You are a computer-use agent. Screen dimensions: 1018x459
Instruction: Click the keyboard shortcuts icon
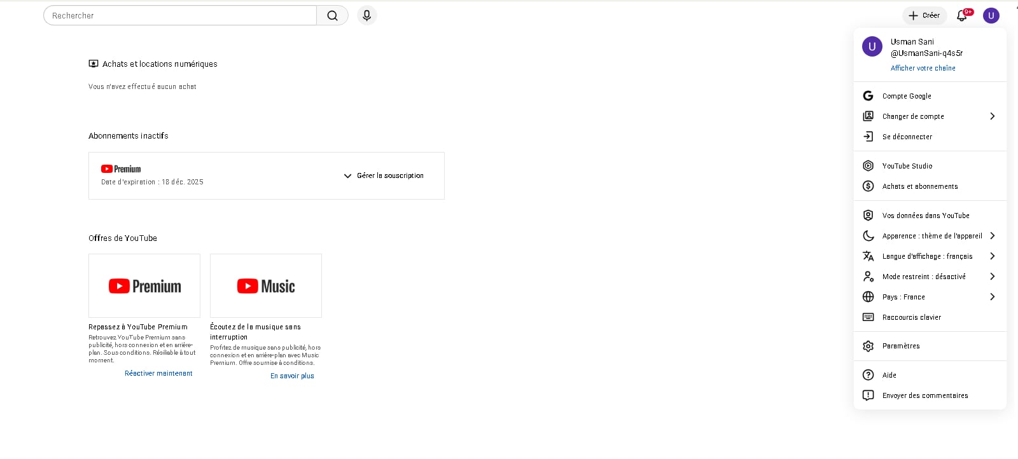pos(868,317)
